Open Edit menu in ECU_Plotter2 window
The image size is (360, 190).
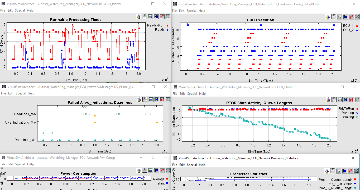pyautogui.click(x=182, y=93)
